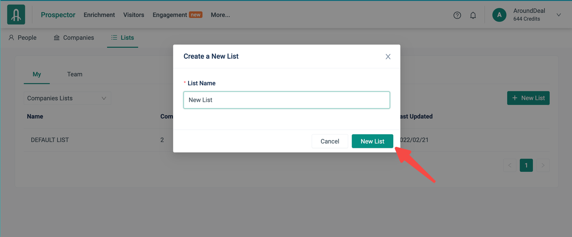Open the notifications bell icon
Viewport: 572px width, 237px height.
(x=473, y=15)
